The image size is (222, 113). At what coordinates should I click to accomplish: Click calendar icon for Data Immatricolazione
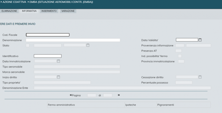[59, 61]
